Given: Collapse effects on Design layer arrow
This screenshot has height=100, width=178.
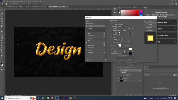Looking at the screenshot, I should coord(141,70).
